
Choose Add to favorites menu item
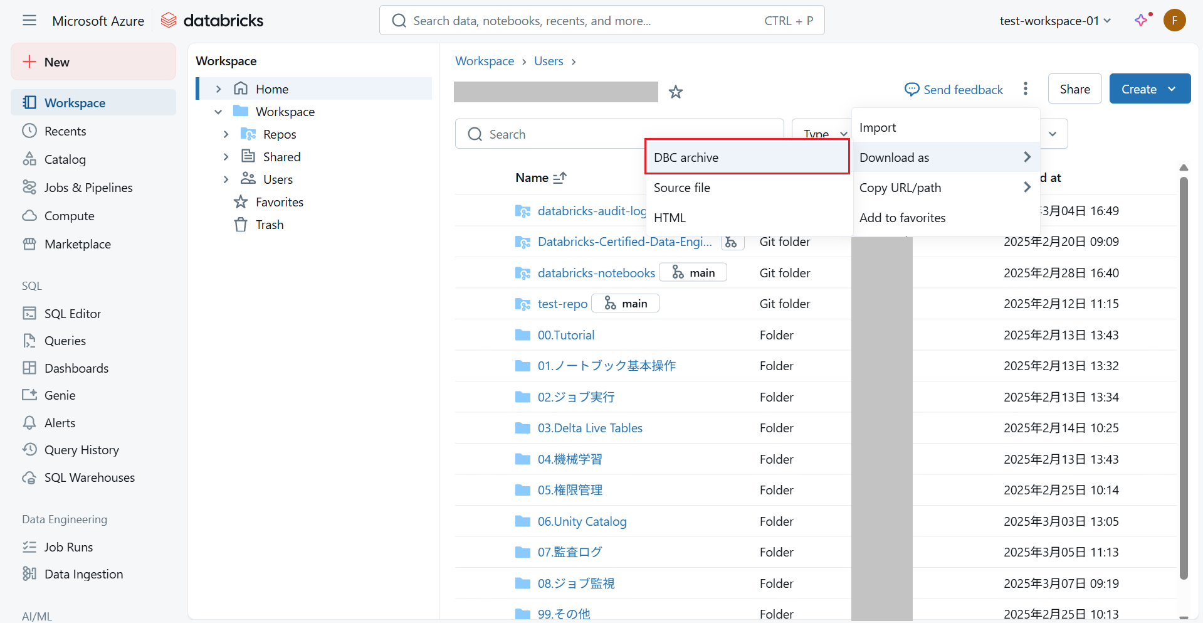[x=946, y=218]
